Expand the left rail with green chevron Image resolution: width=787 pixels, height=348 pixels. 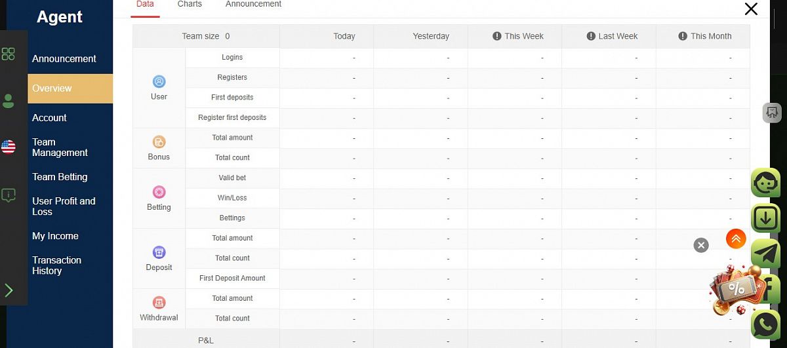pyautogui.click(x=9, y=290)
